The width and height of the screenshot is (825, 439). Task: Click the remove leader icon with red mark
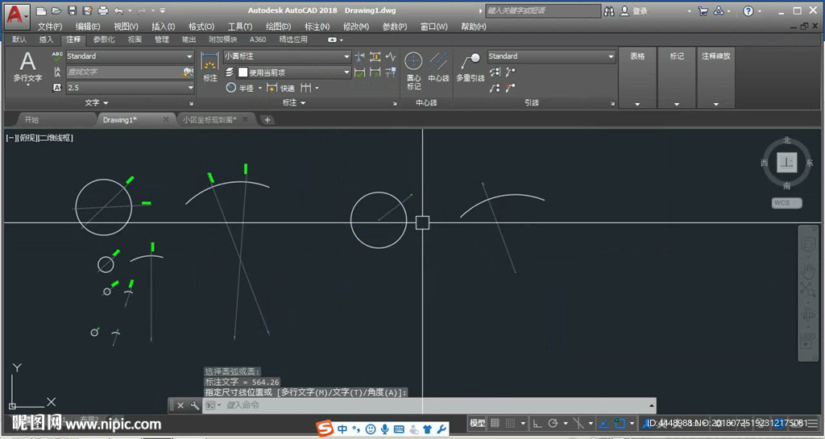510,88
